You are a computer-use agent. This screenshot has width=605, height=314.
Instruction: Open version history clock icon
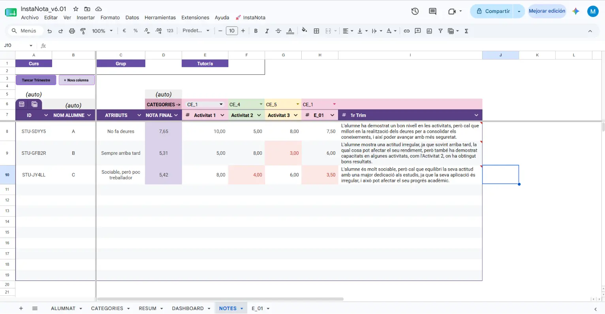coord(415,11)
